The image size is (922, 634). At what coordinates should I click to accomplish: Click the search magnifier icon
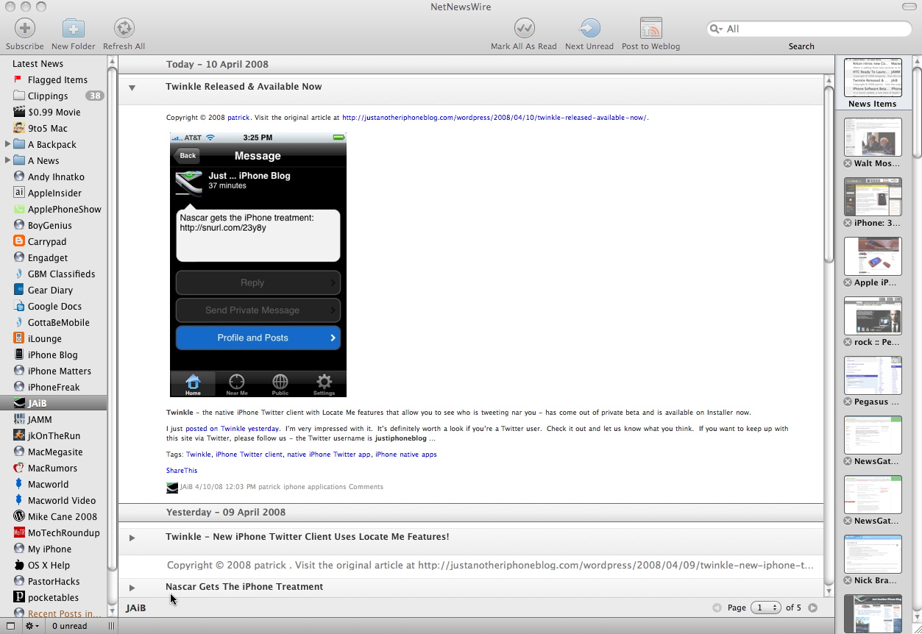click(715, 29)
